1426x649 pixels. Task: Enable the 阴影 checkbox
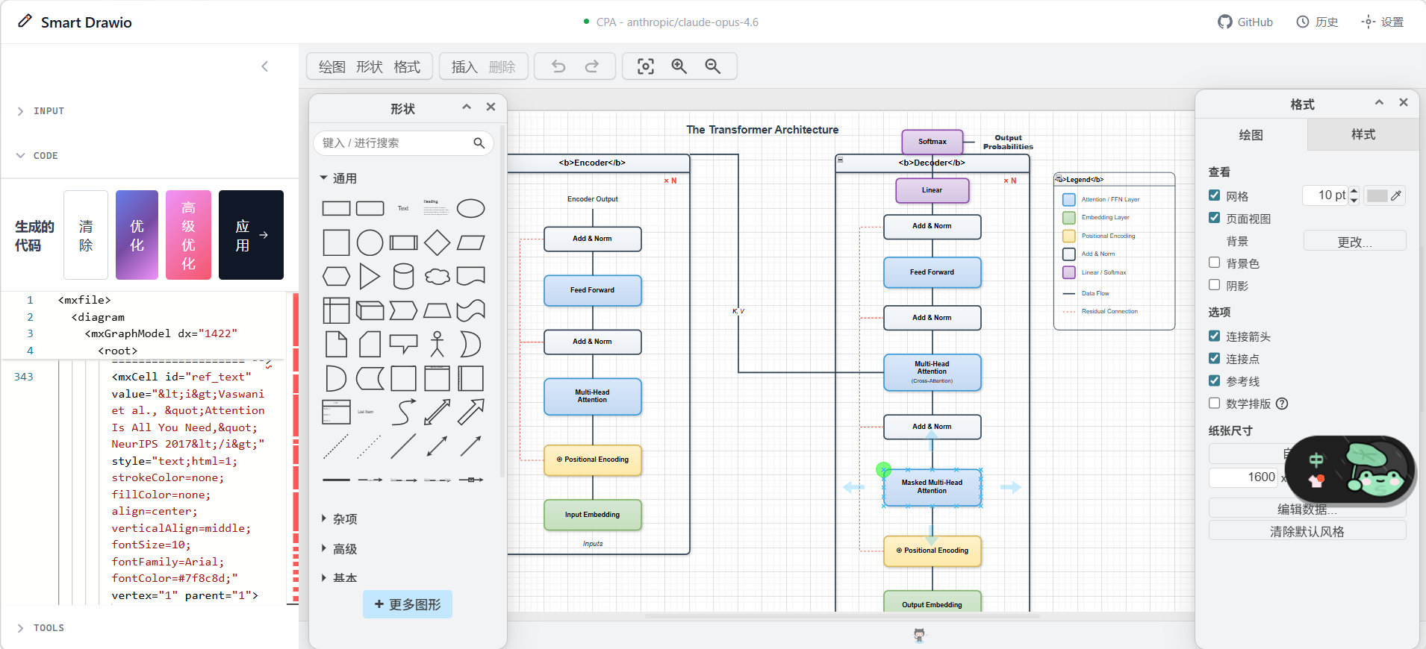click(x=1214, y=285)
